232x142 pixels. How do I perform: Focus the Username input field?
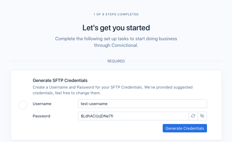(x=142, y=104)
